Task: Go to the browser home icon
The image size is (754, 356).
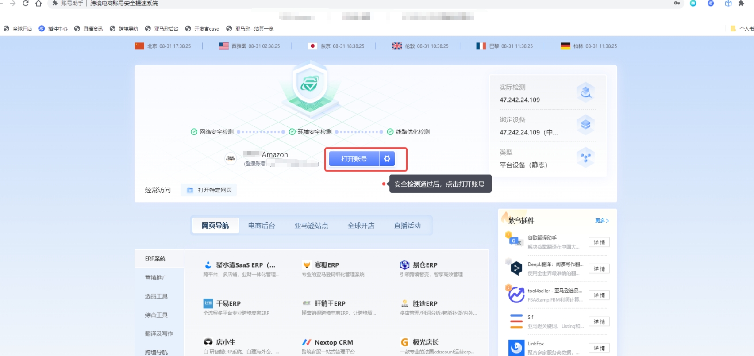Action: pos(38,4)
